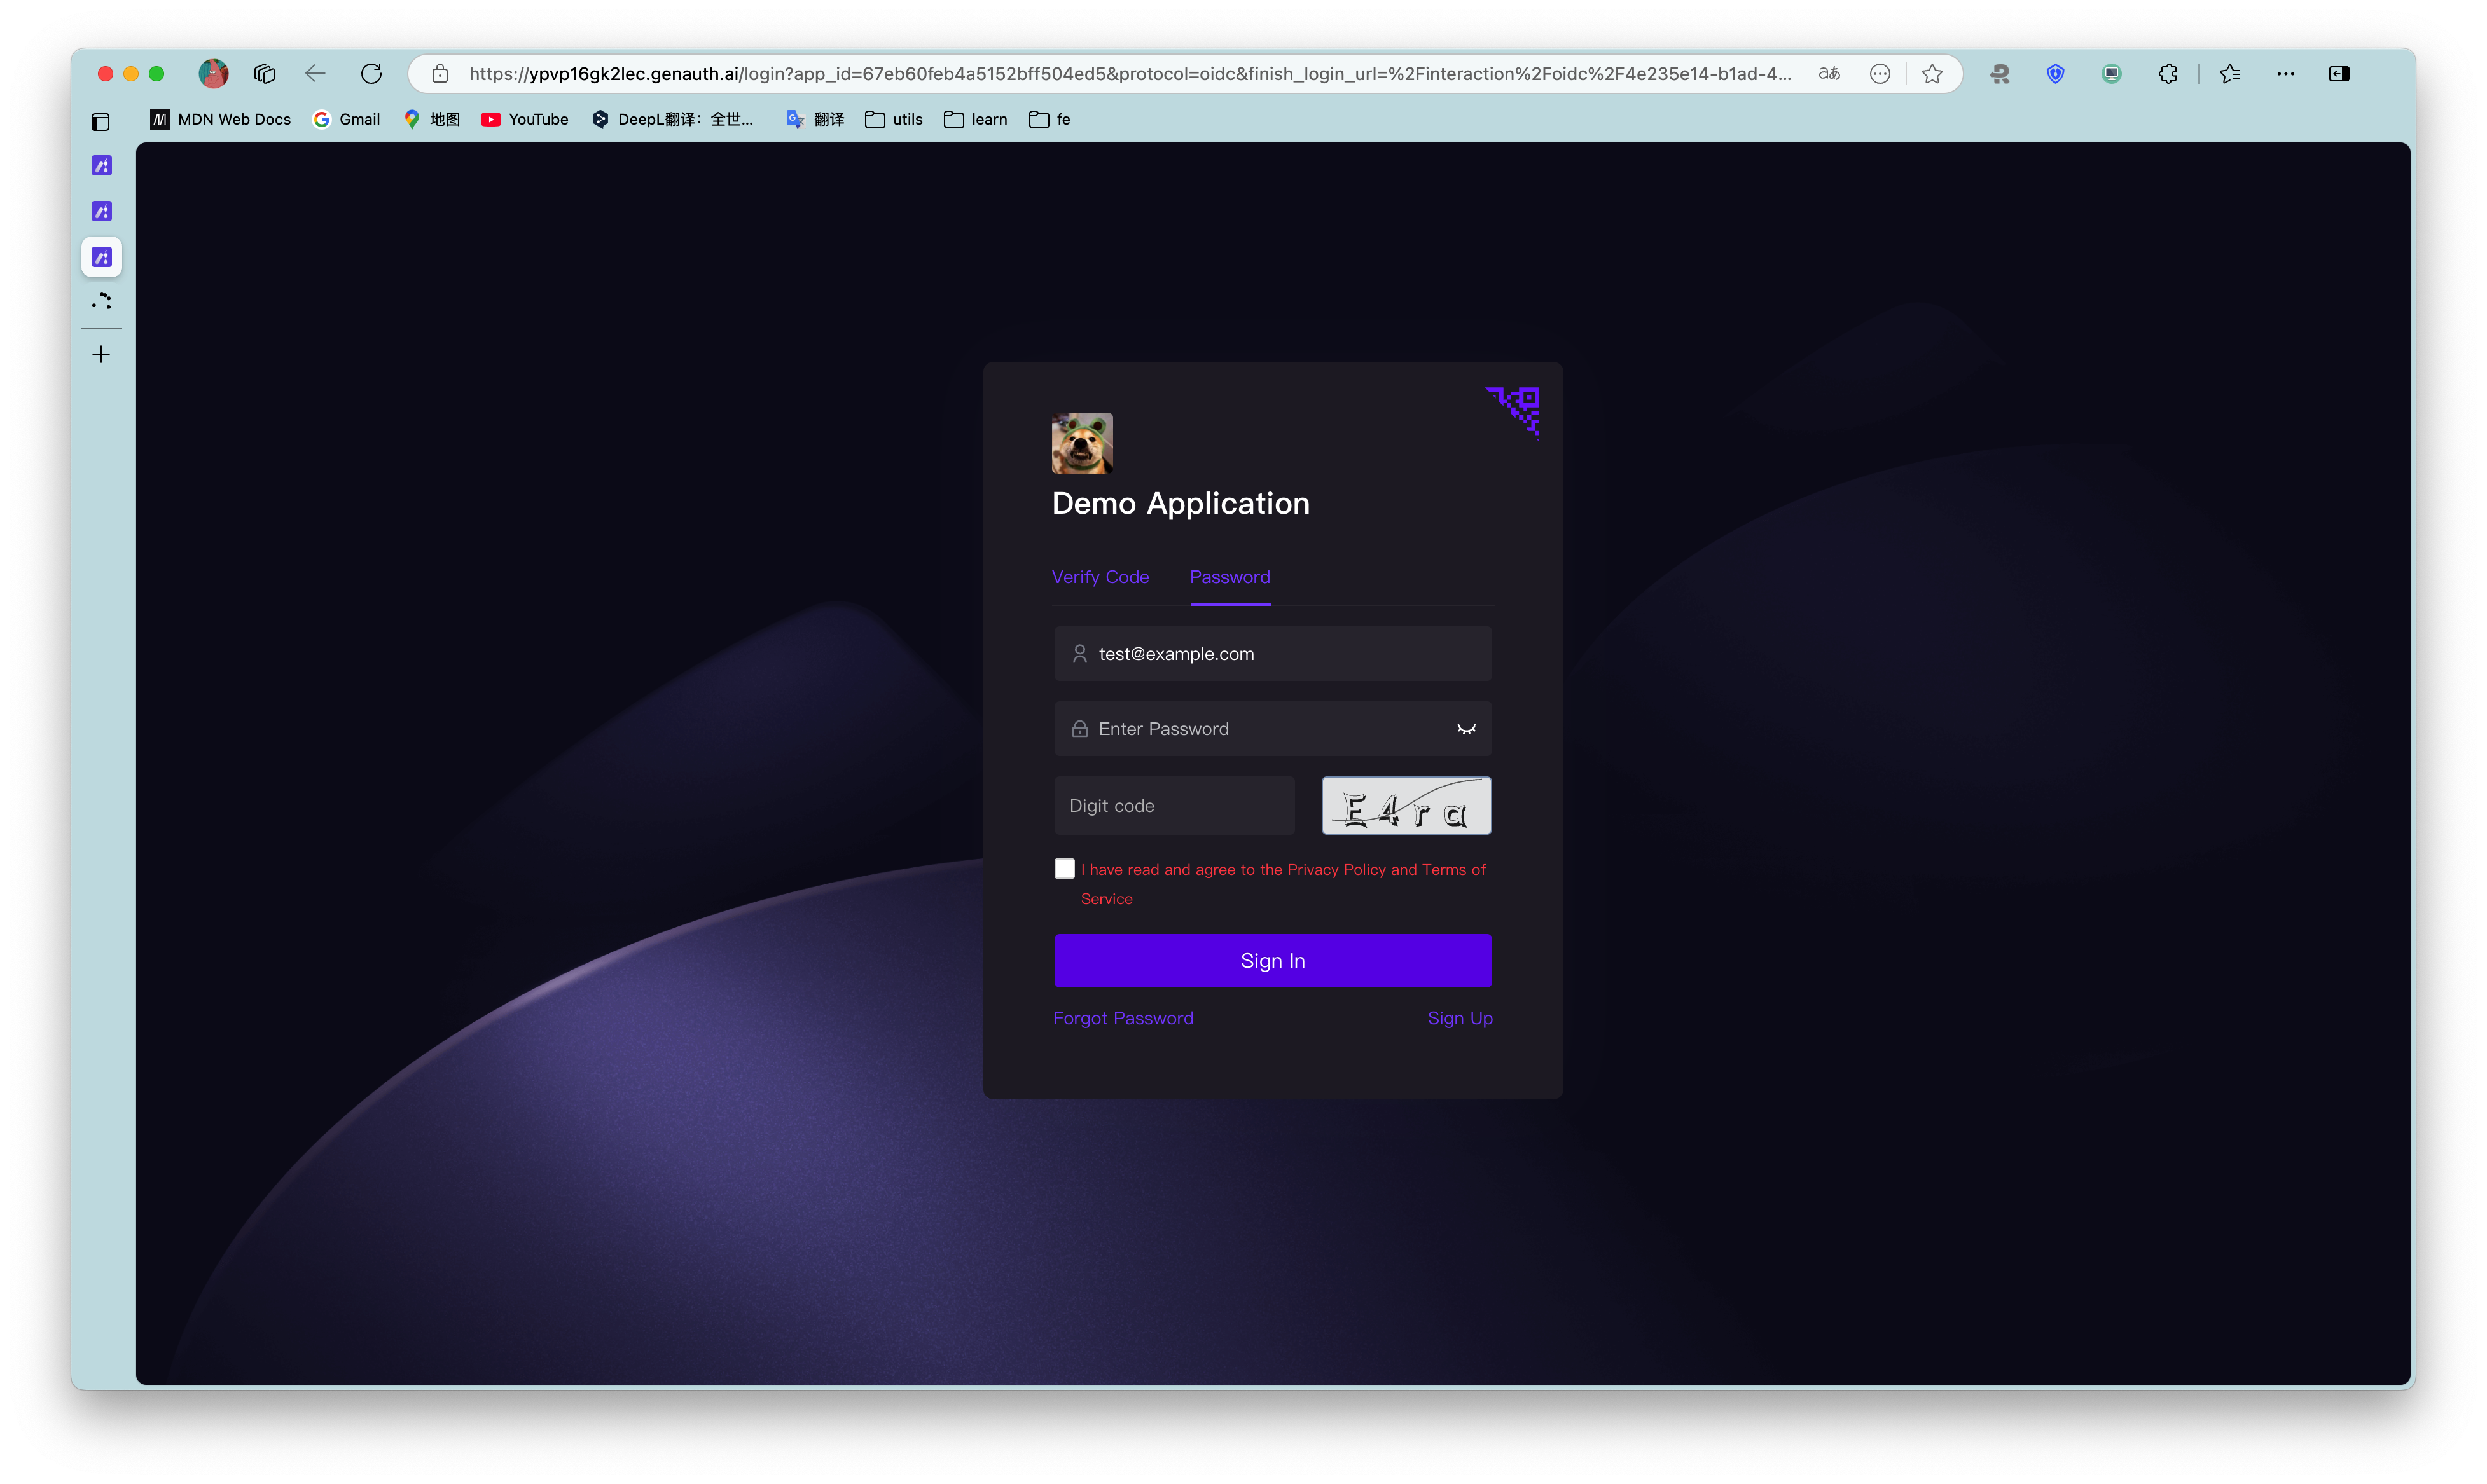This screenshot has height=1484, width=2487.
Task: Select the Password tab
Action: point(1230,577)
